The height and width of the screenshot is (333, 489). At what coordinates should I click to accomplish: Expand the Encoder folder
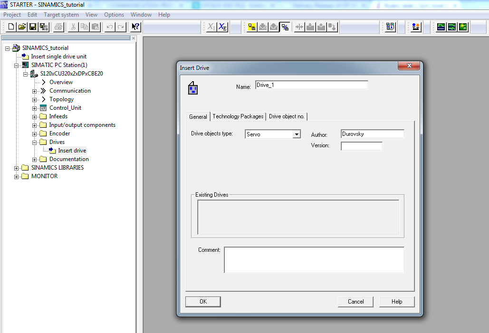click(34, 134)
